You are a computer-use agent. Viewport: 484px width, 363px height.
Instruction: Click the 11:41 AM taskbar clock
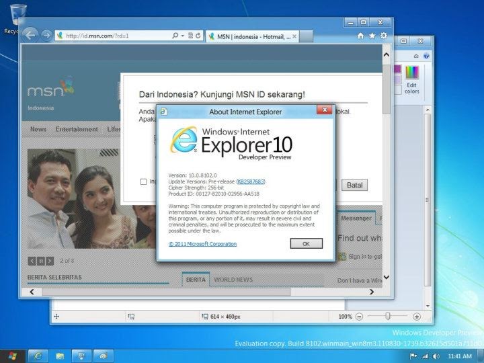[x=460, y=356]
